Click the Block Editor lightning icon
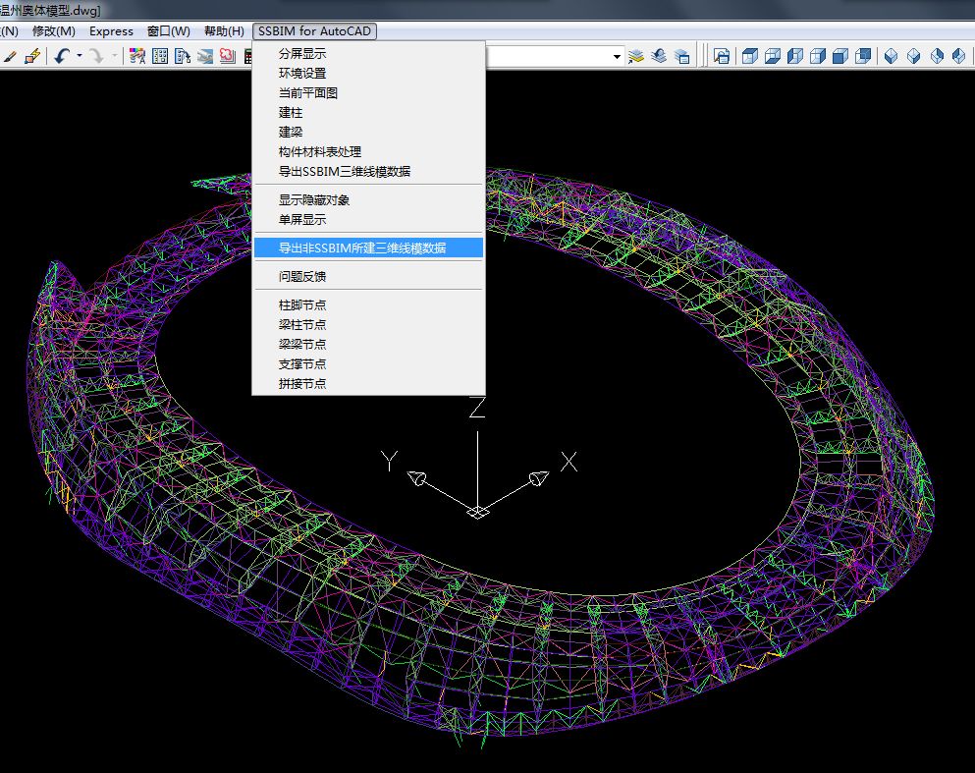Screen dimensions: 975x773 tap(32, 57)
